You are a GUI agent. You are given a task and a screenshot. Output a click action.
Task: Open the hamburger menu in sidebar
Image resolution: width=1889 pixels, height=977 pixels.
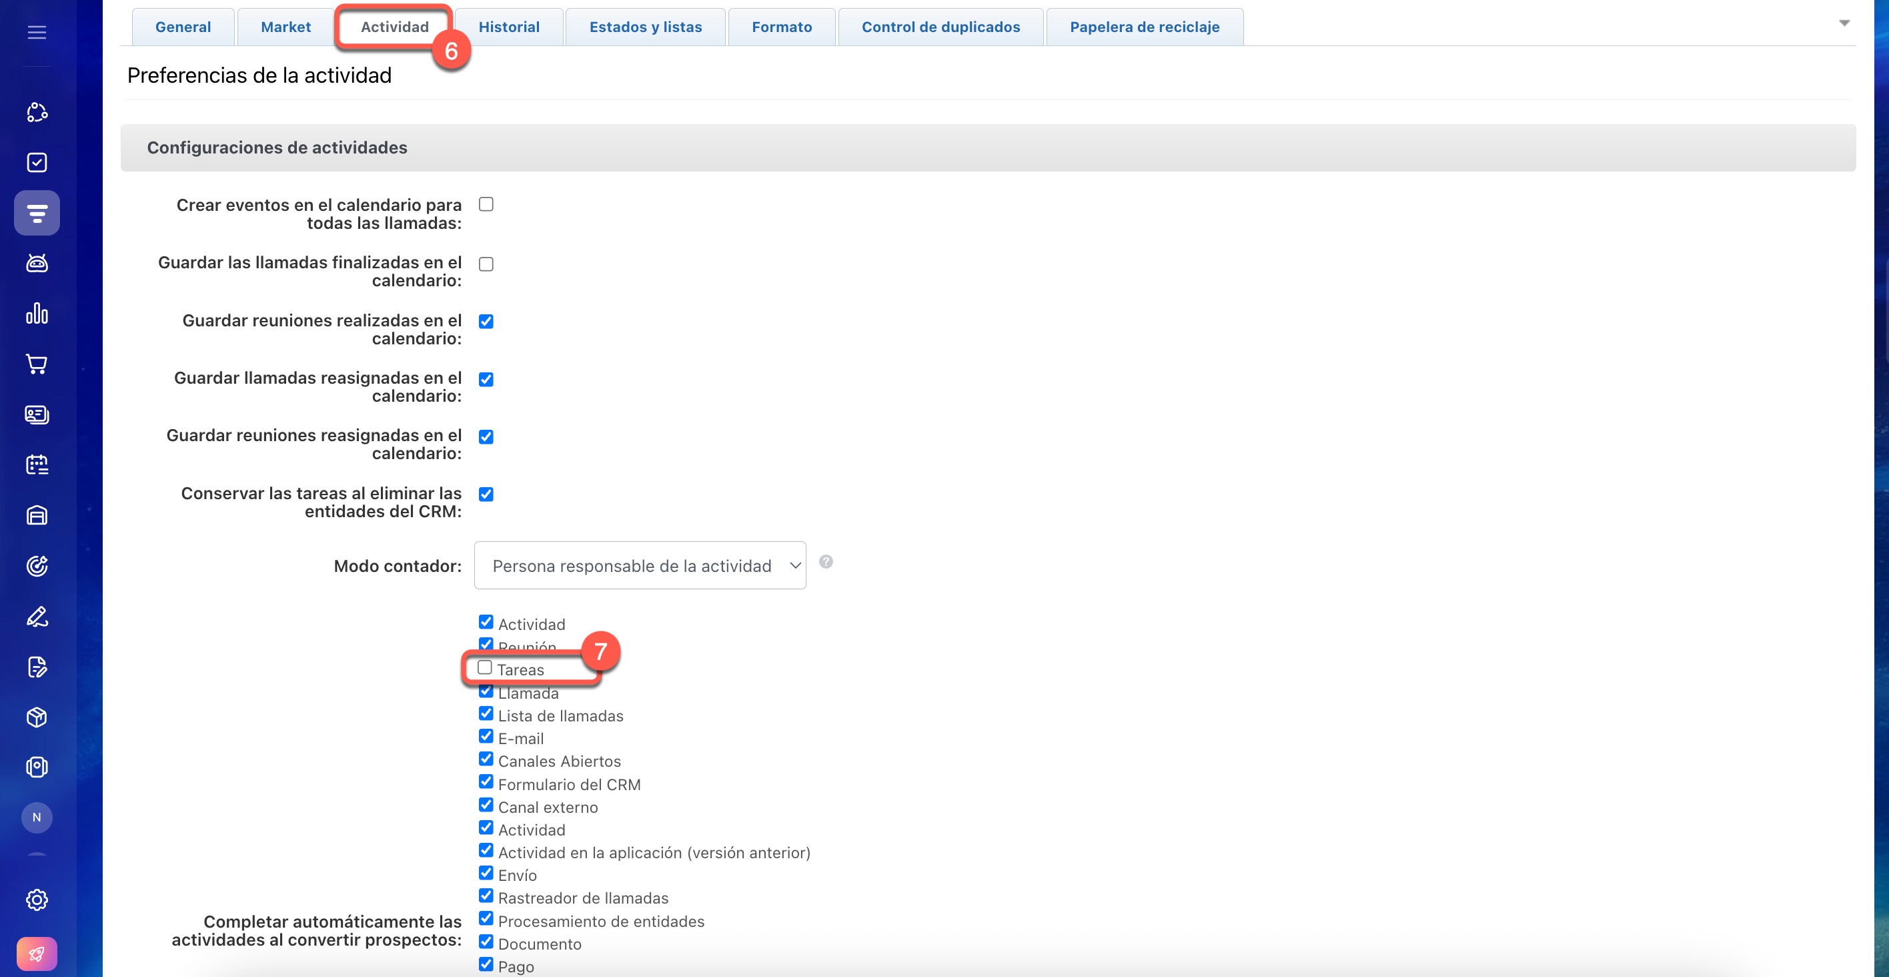click(x=37, y=32)
